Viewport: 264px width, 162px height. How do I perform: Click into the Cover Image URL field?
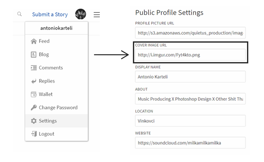[x=190, y=55]
